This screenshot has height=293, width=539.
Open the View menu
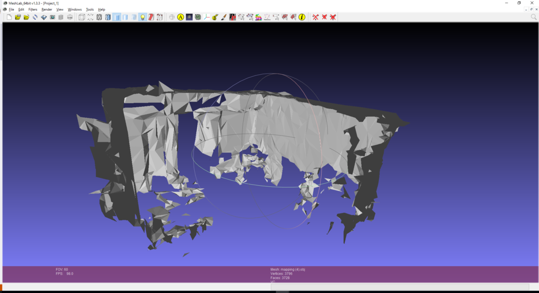[x=60, y=9]
